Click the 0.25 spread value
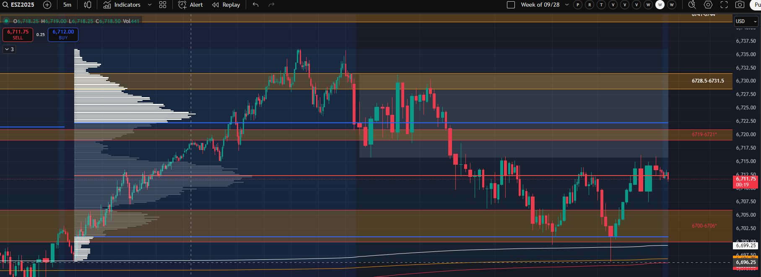761x277 pixels. 40,35
